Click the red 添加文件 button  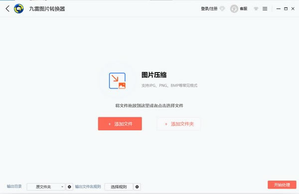120,124
